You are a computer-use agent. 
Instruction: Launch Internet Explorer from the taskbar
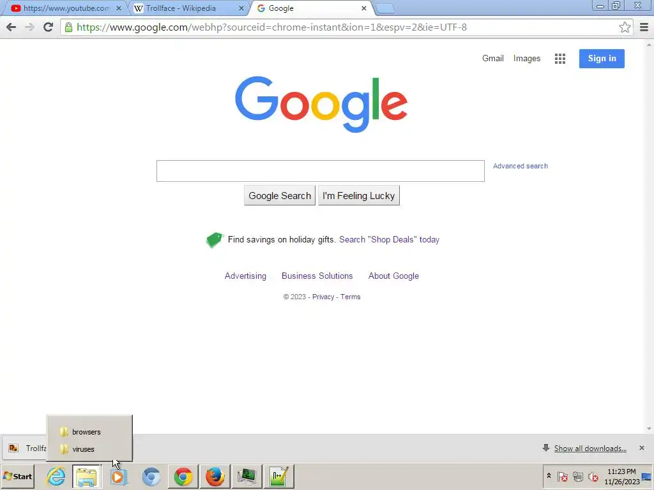56,476
